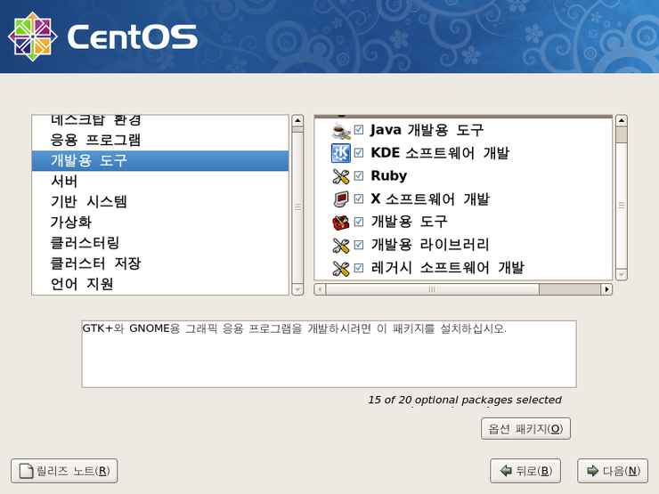Select 클러스터 저장 category
659x494 pixels.
tap(160, 263)
